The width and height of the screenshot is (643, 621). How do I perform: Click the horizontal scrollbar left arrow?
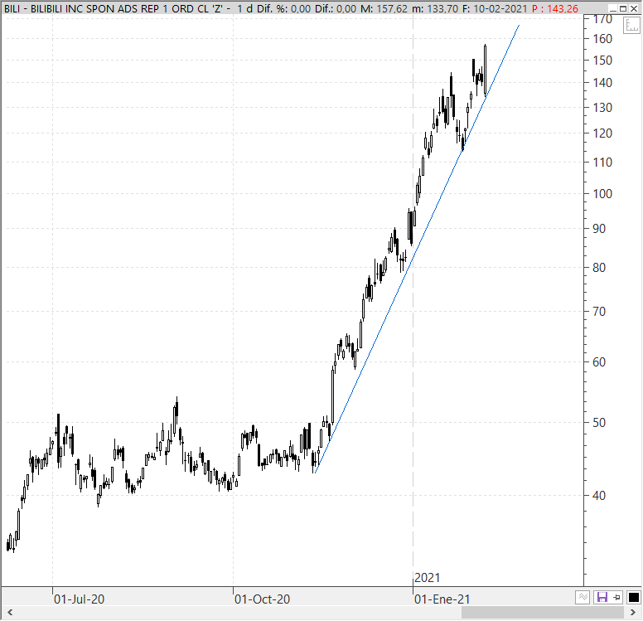(10, 613)
